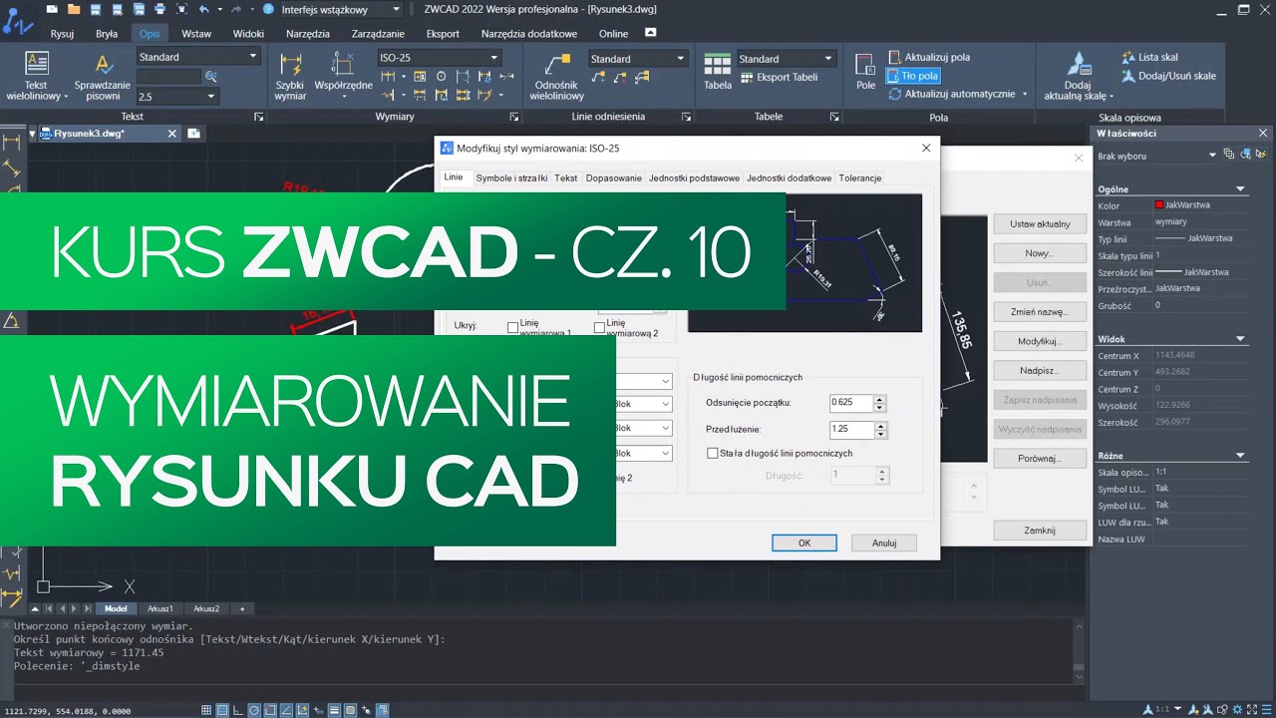Image resolution: width=1276 pixels, height=718 pixels.
Task: Click the Szybki wymiar quick dimension tool
Action: click(291, 76)
